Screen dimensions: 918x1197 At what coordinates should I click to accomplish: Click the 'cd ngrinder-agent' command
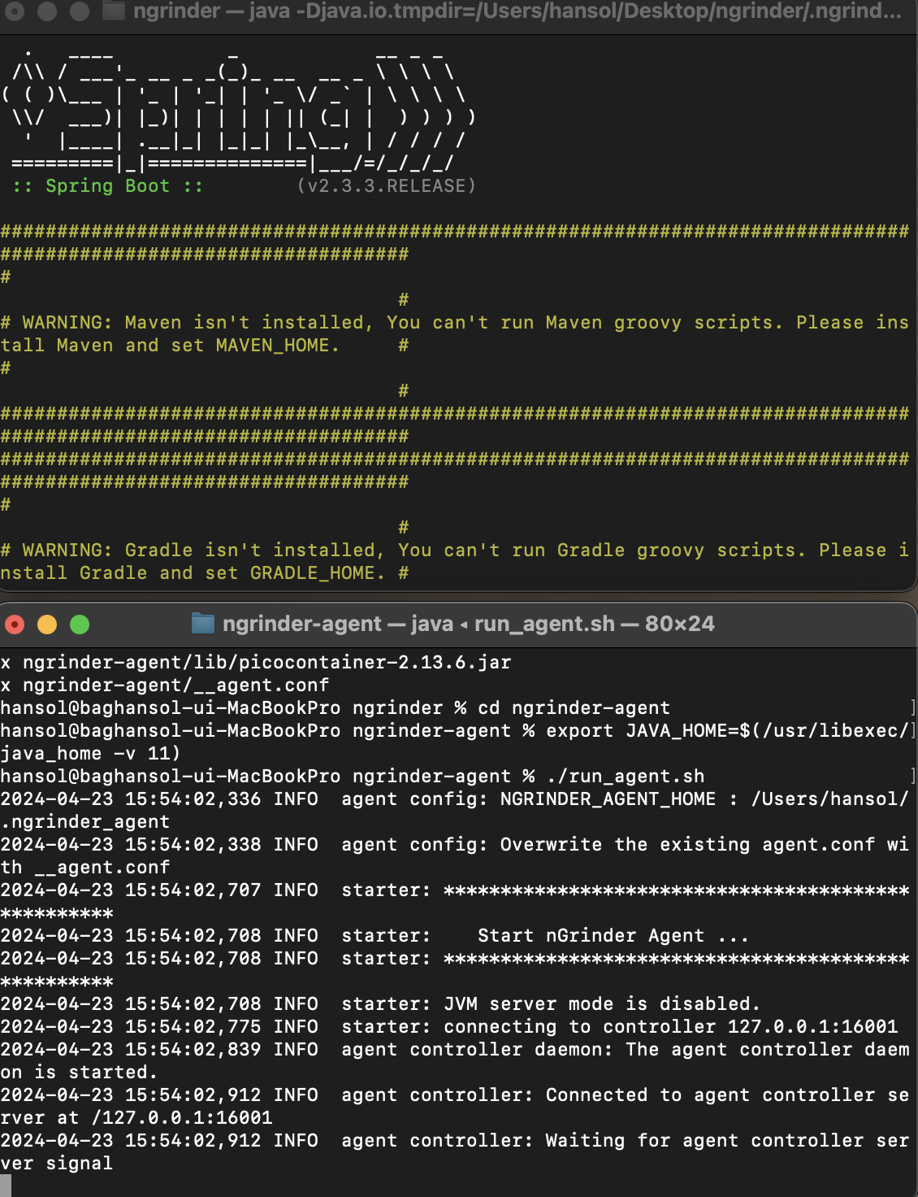pos(574,708)
